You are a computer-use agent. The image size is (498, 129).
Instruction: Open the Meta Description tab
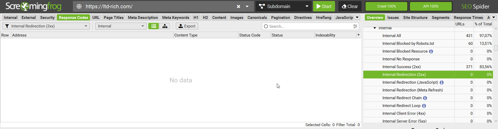click(x=143, y=17)
